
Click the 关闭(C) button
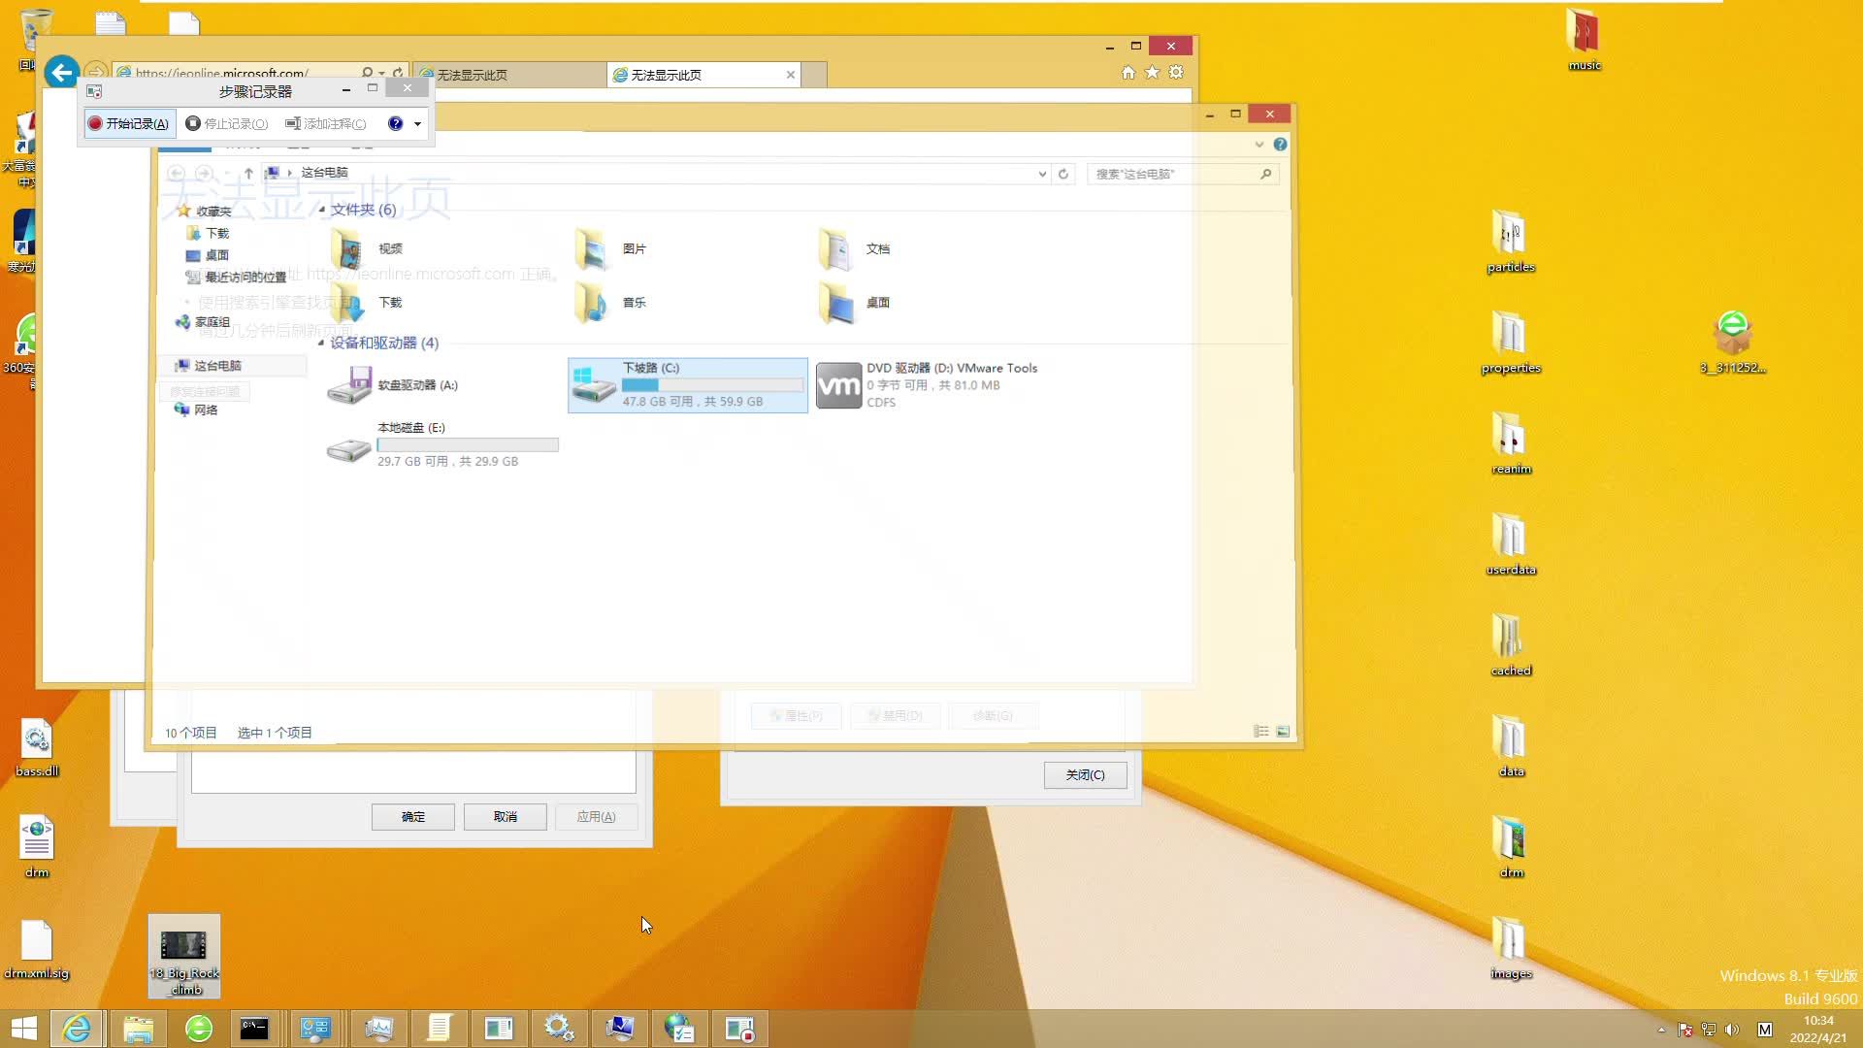pyautogui.click(x=1085, y=774)
